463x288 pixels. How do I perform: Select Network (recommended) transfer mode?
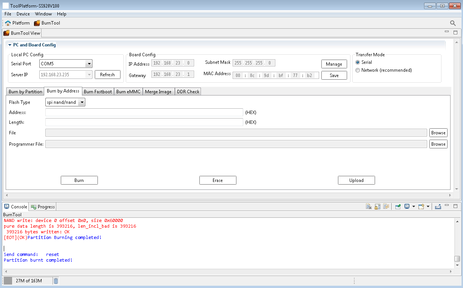coord(358,70)
